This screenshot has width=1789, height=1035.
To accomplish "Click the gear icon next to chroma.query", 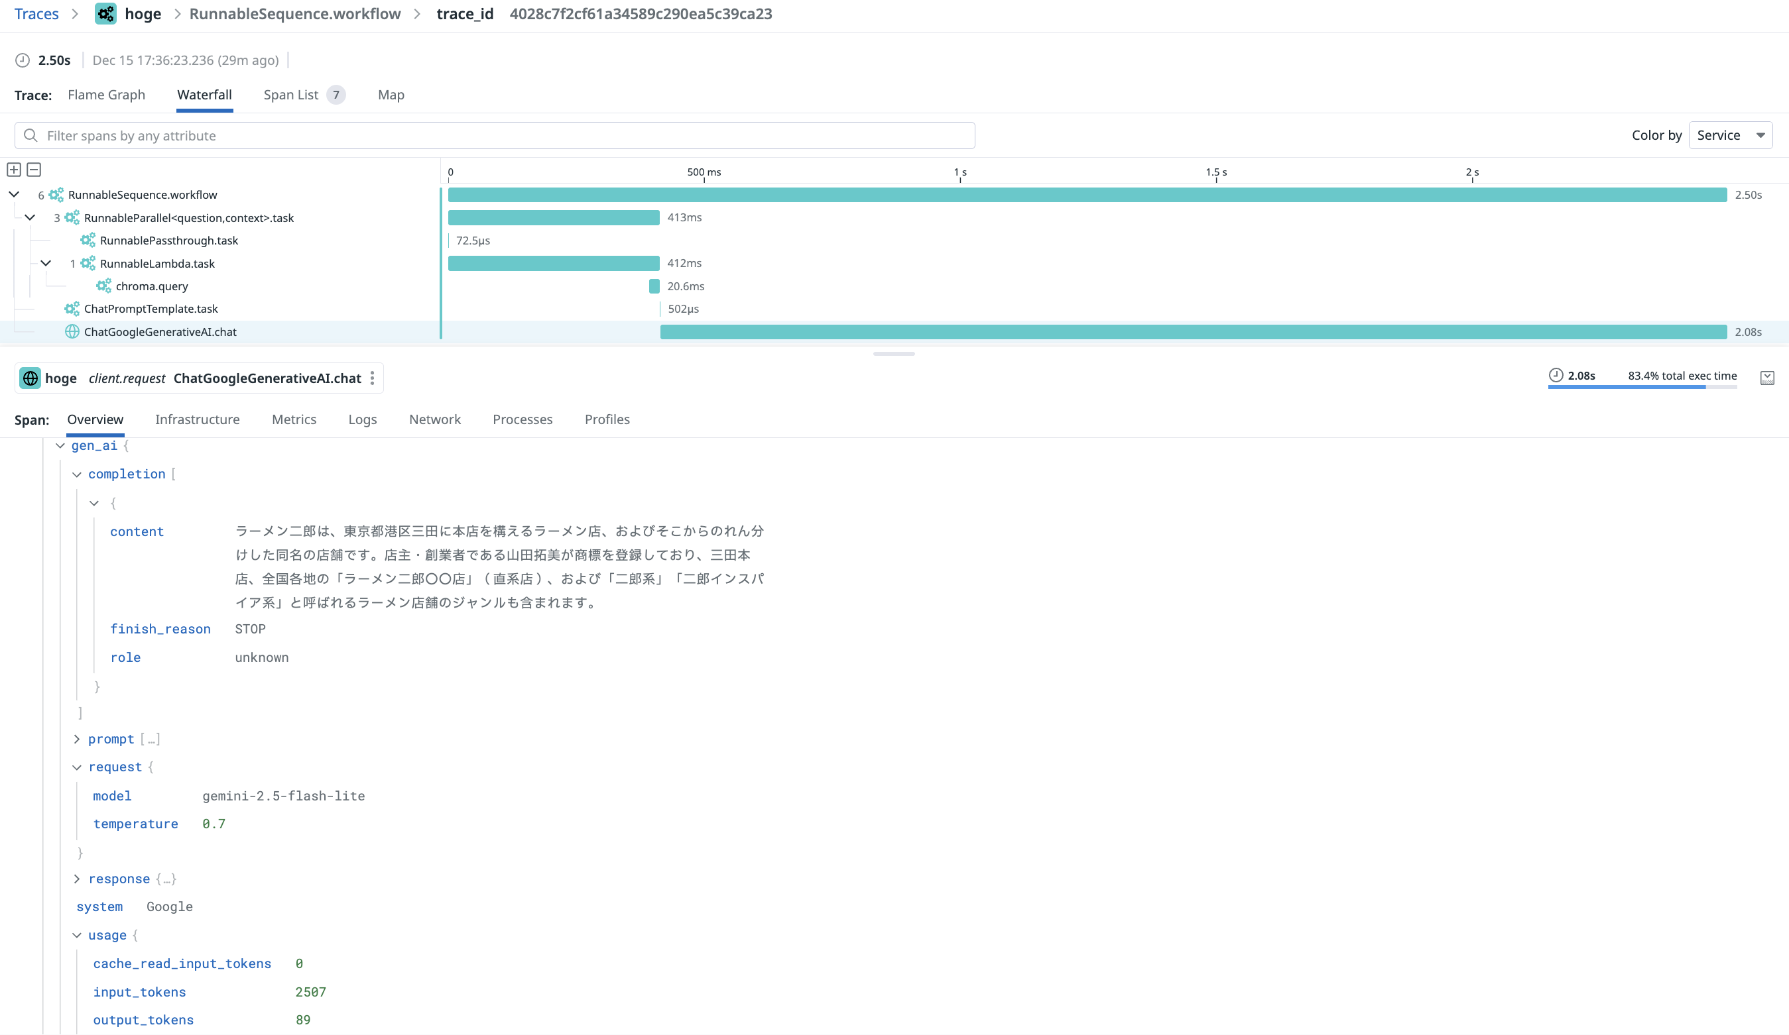I will tap(103, 286).
